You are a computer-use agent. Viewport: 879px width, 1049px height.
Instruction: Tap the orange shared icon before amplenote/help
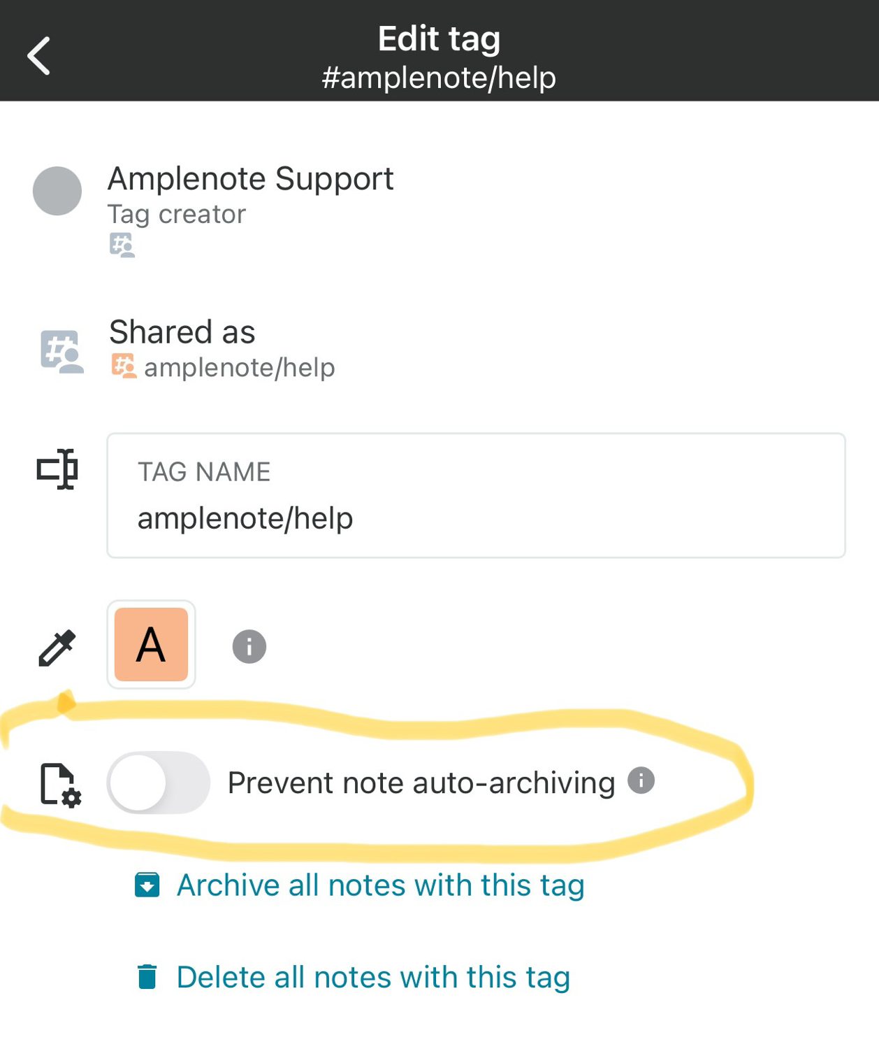click(x=124, y=367)
